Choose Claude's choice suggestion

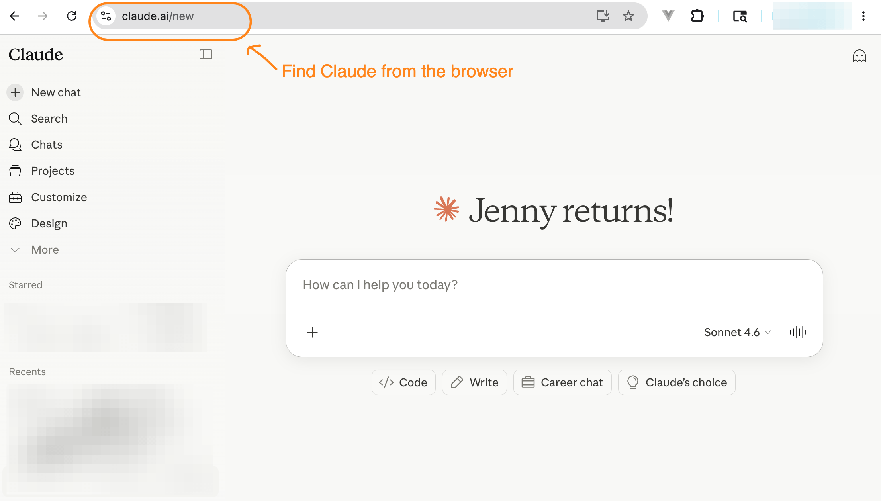[x=677, y=382]
